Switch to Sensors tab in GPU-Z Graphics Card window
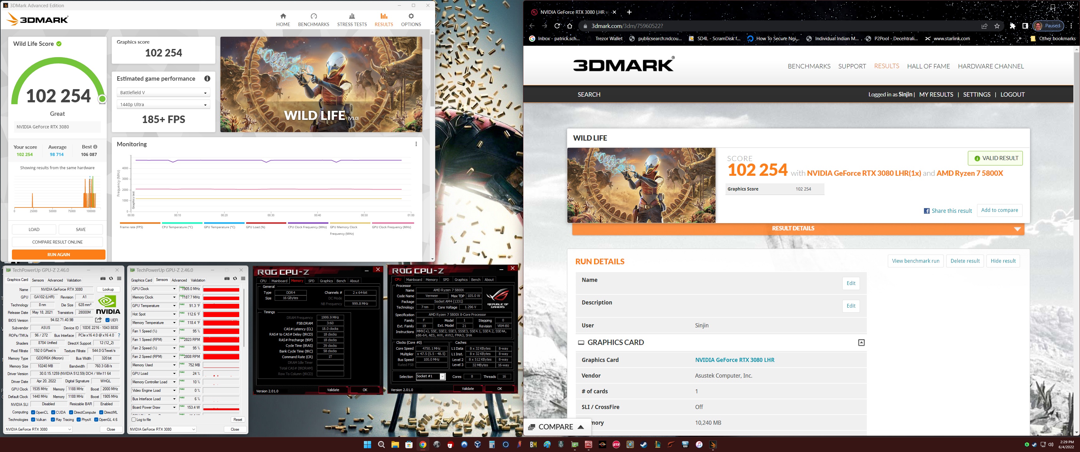Image resolution: width=1080 pixels, height=452 pixels. pyautogui.click(x=38, y=280)
